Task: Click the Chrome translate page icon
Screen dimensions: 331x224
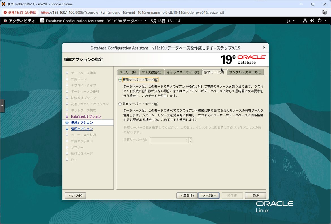Action: [324, 12]
